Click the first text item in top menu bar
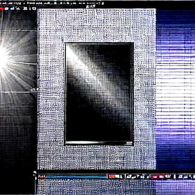This screenshot has width=195, height=195. tap(10, 3)
